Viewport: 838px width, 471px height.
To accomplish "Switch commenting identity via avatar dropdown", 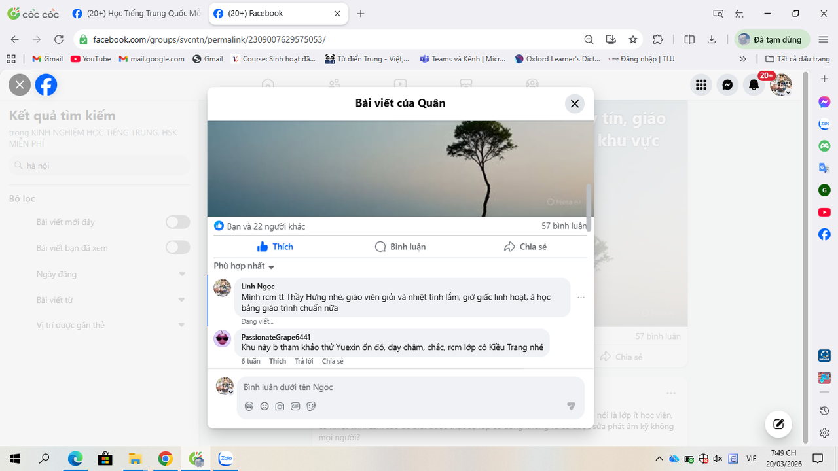I will pos(225,386).
